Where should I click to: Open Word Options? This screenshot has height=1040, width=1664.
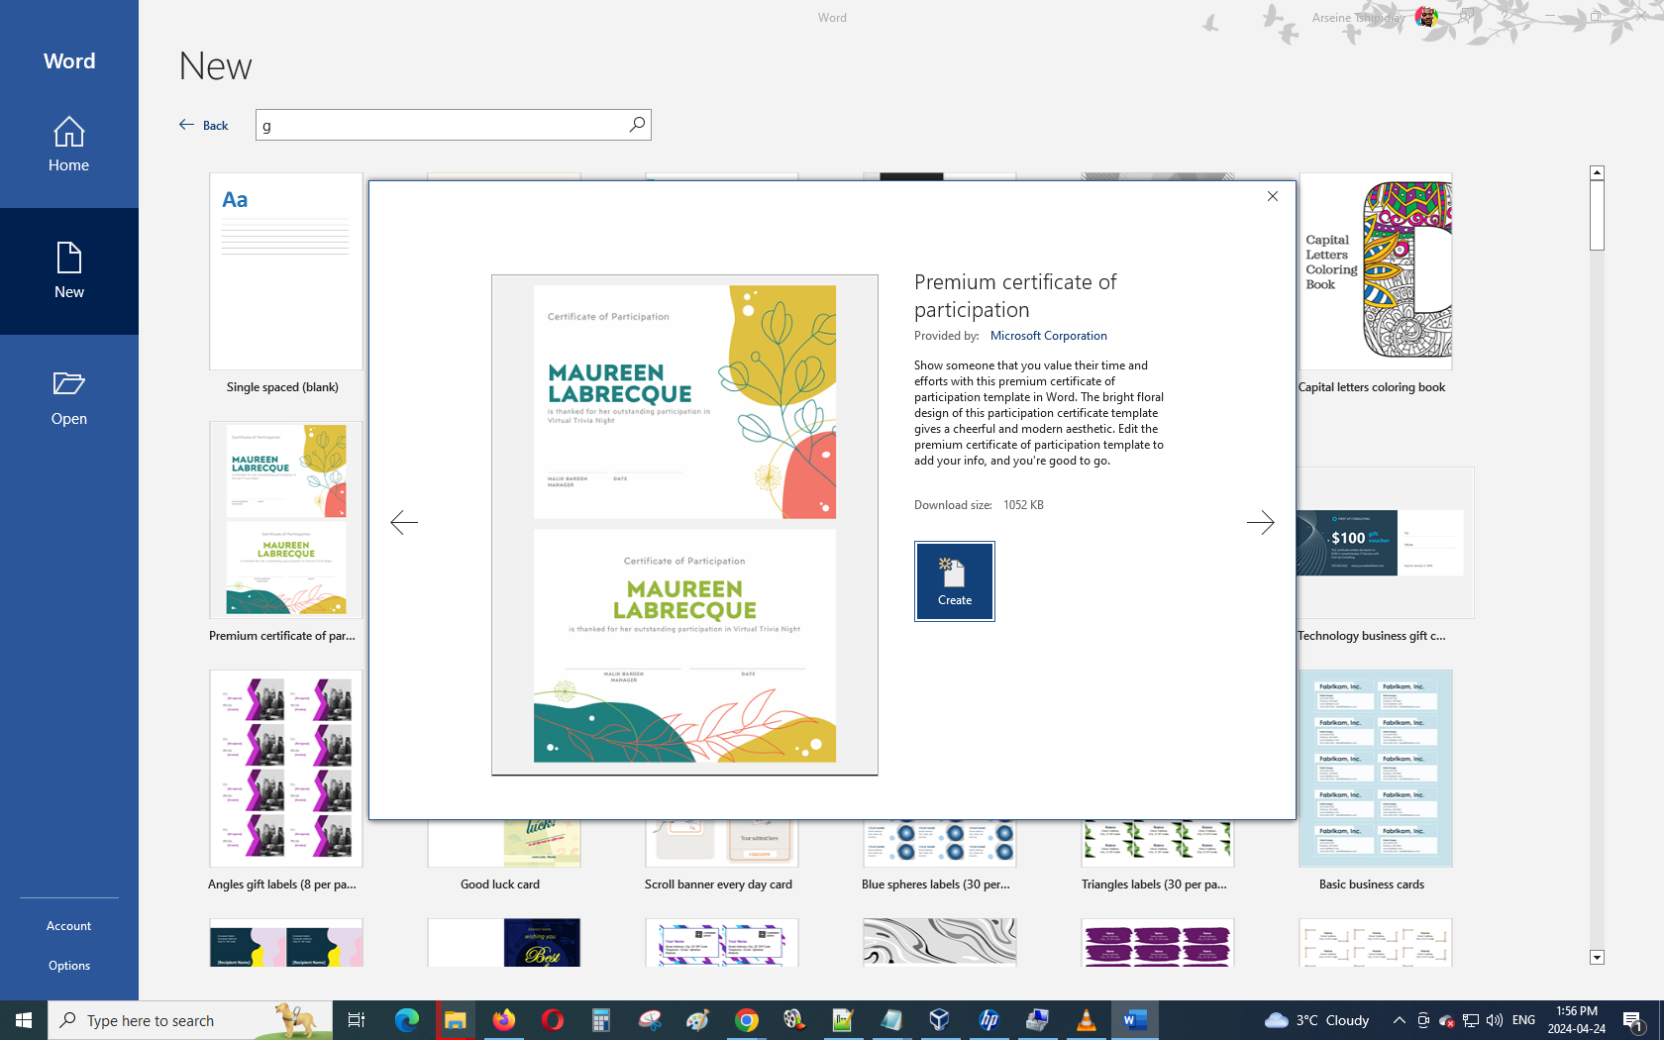click(69, 966)
